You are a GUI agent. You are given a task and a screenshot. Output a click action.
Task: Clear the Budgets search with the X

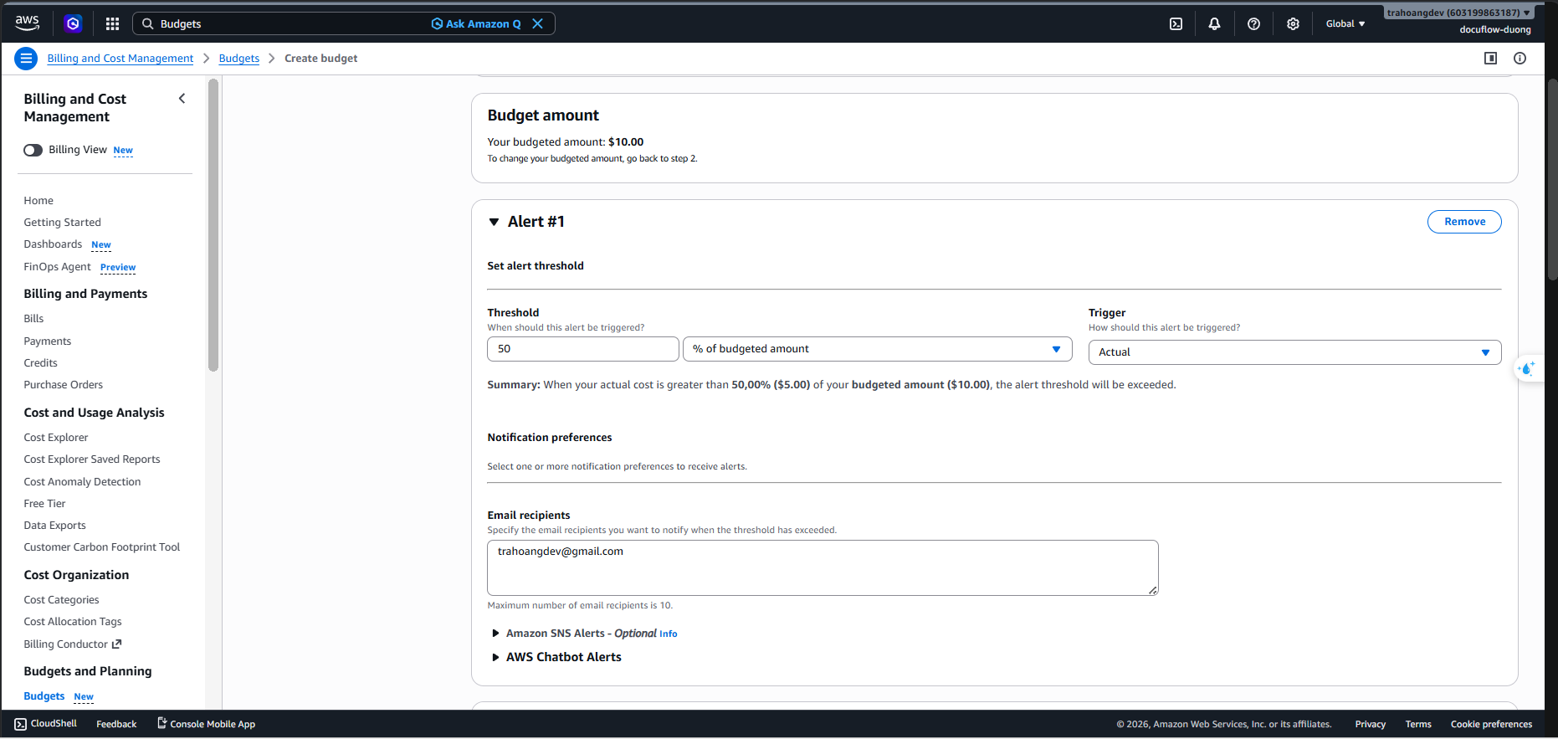pyautogui.click(x=538, y=23)
